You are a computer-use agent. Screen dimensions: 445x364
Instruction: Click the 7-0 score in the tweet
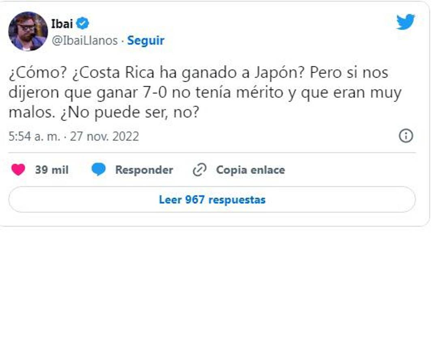click(157, 93)
